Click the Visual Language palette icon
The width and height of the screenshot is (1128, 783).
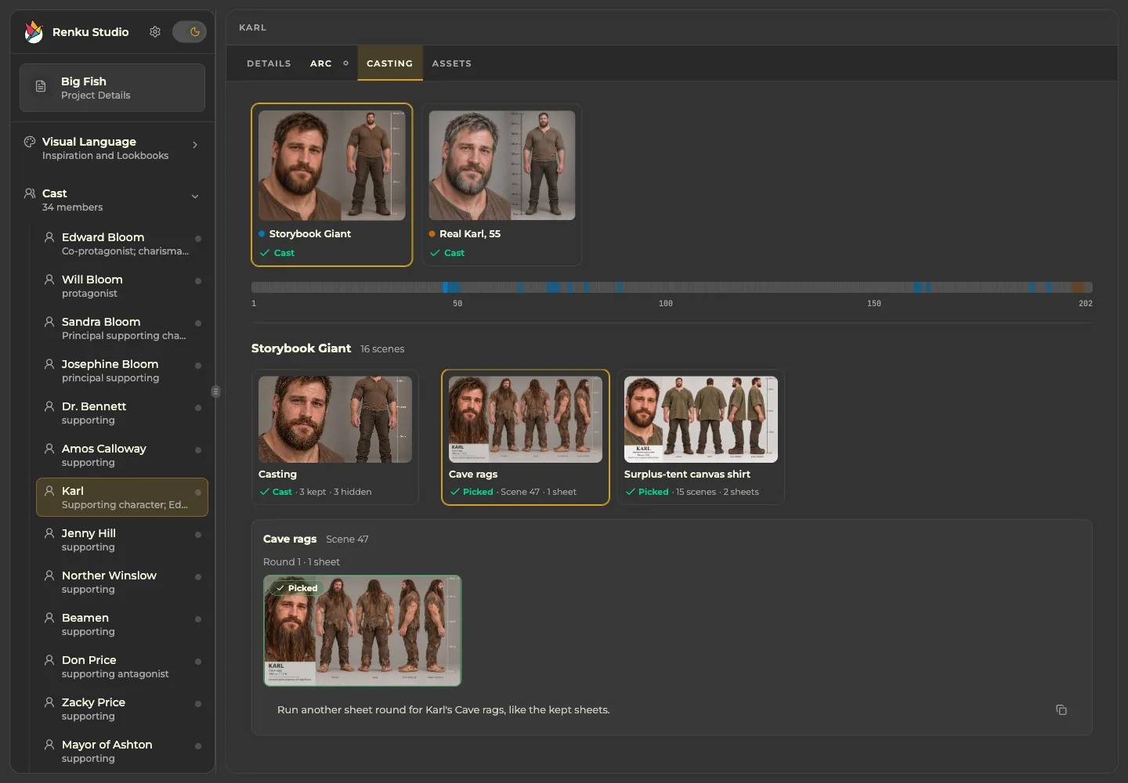pos(30,142)
